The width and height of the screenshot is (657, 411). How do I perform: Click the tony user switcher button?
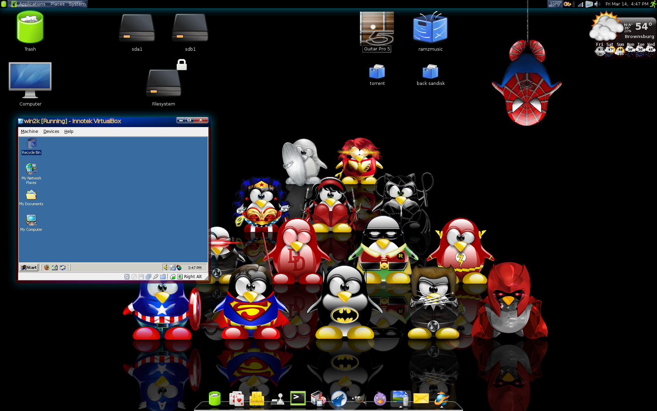point(555,4)
